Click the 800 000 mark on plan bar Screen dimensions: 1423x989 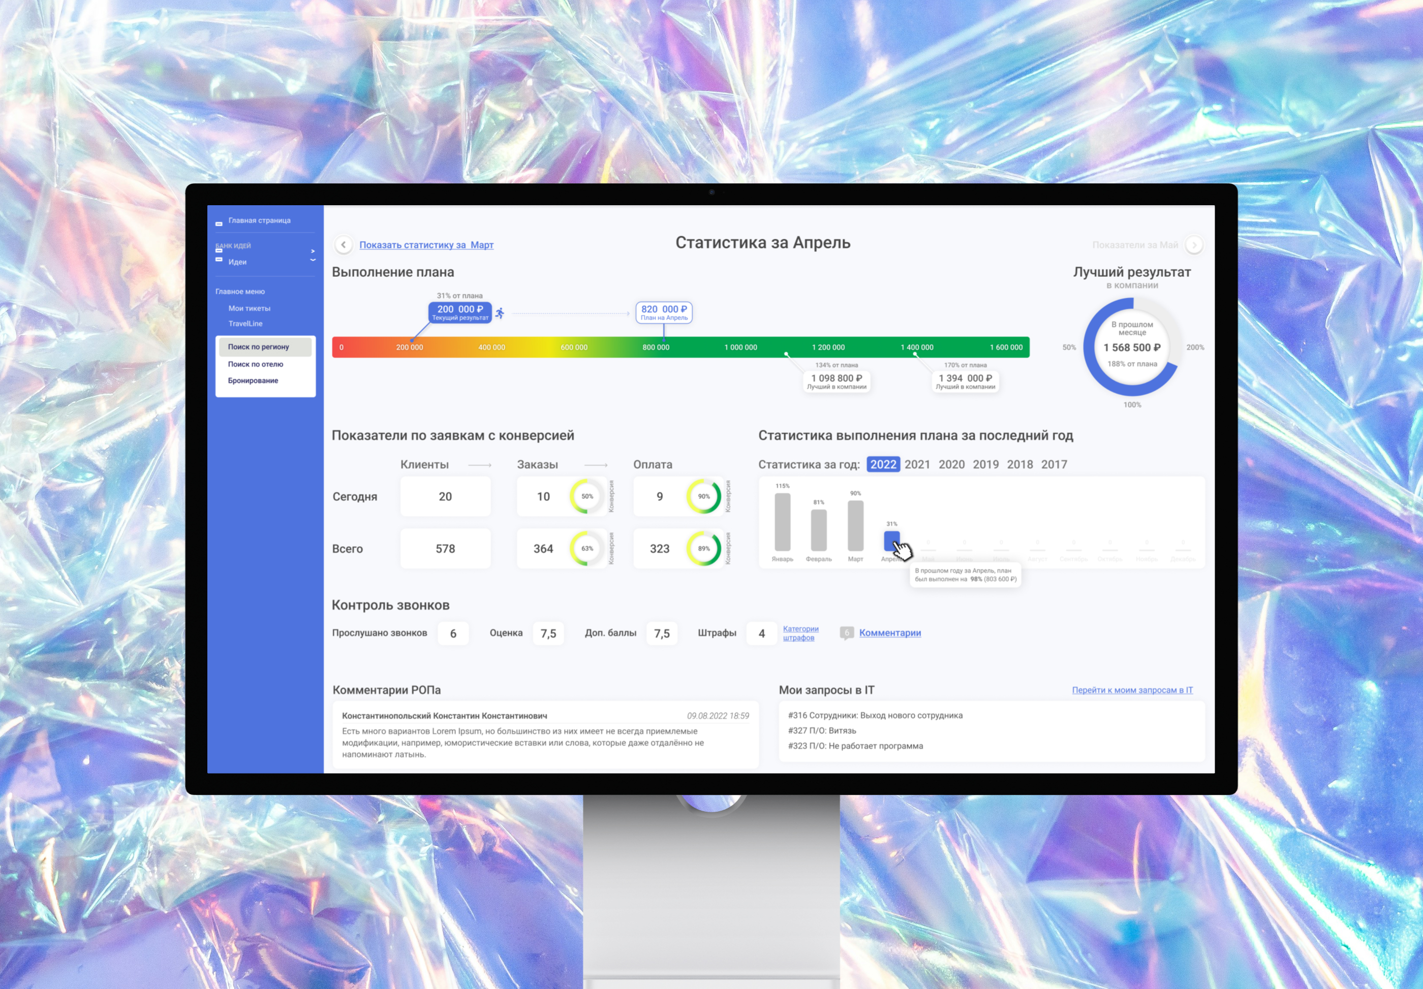tap(656, 347)
